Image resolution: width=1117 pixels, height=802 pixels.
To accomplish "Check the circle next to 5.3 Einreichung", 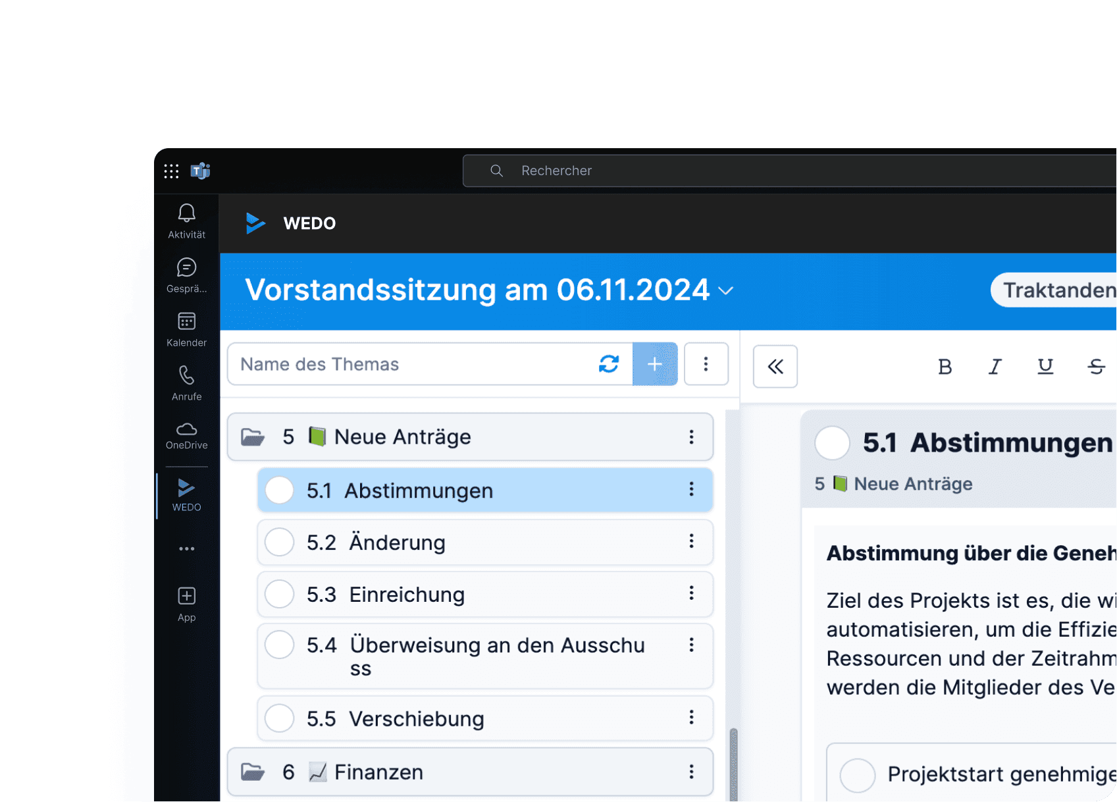I will pos(279,594).
